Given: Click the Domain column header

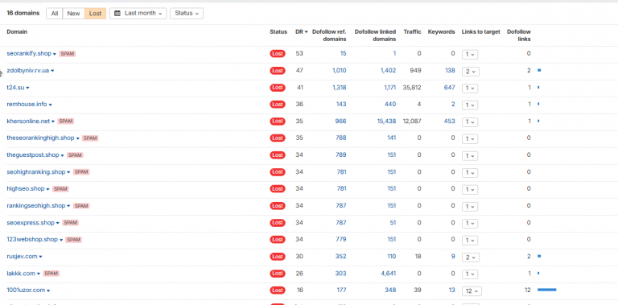Looking at the screenshot, I should coord(17,32).
